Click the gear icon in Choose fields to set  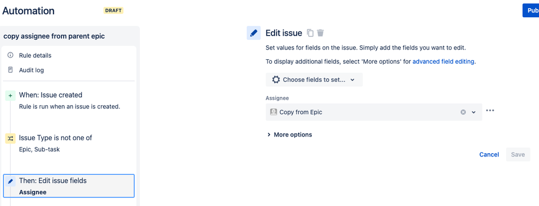[276, 80]
